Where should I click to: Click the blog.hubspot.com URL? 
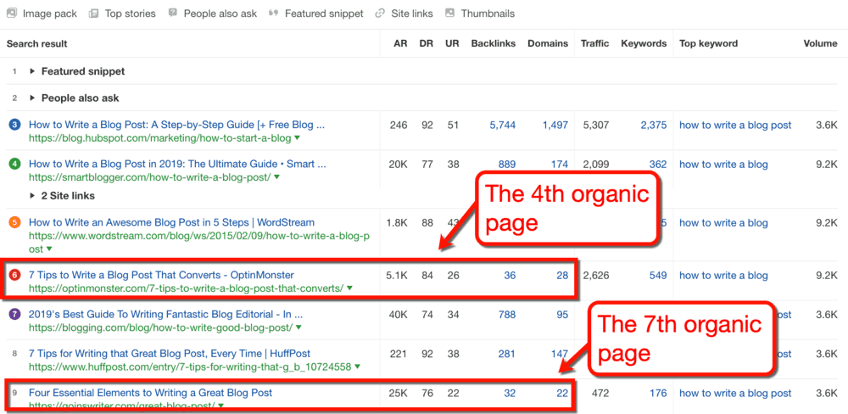160,138
